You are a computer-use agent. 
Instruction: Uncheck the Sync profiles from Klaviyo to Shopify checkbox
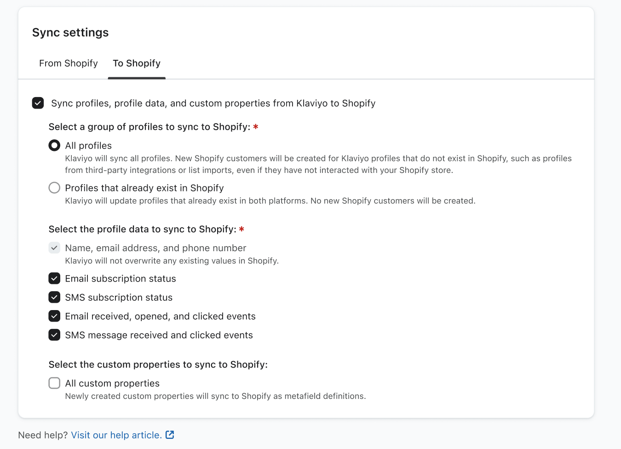[x=38, y=103]
